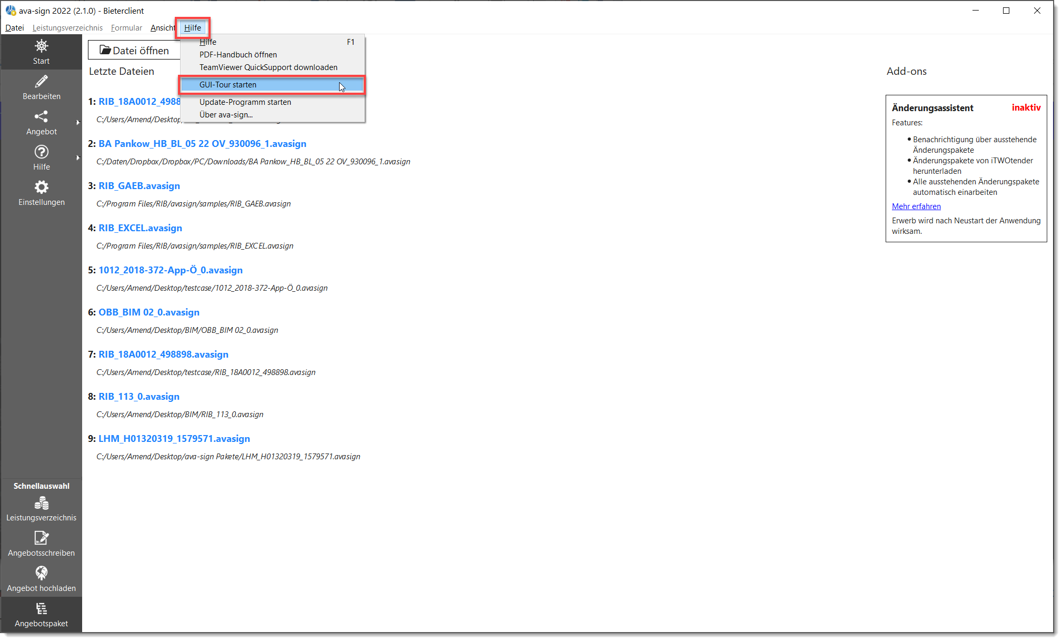This screenshot has height=641, width=1062.
Task: Click the Angebot hochladen icon
Action: [x=41, y=573]
